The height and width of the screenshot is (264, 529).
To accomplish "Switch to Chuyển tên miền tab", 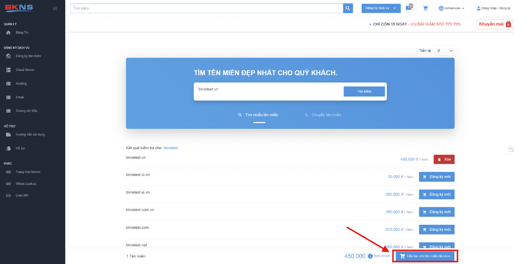I will pos(323,115).
